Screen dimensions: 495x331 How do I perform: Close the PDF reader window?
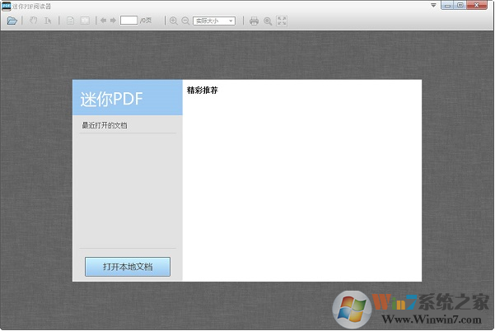(x=477, y=6)
